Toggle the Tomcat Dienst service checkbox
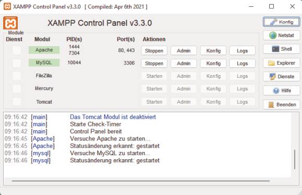 17,102
